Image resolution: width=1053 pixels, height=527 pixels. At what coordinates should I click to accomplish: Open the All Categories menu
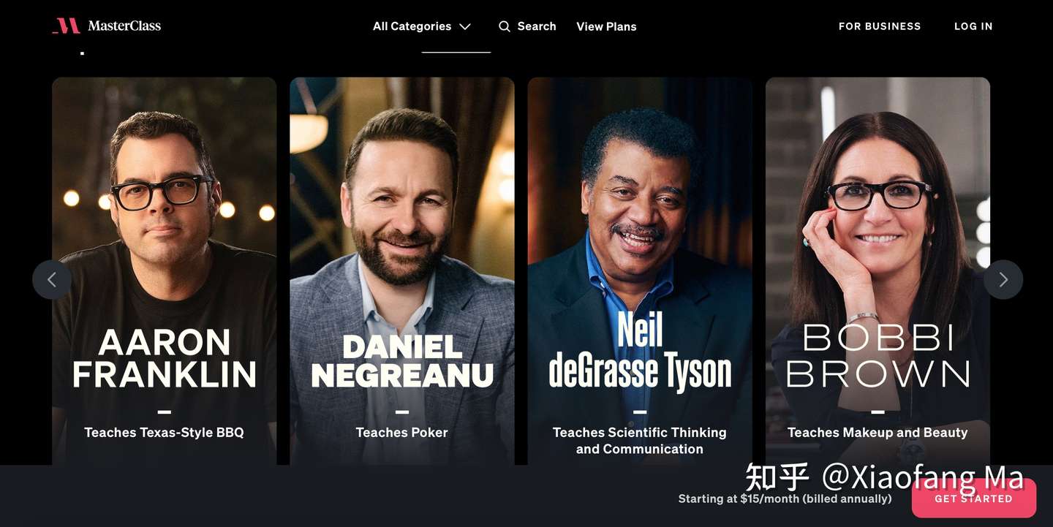coord(422,26)
